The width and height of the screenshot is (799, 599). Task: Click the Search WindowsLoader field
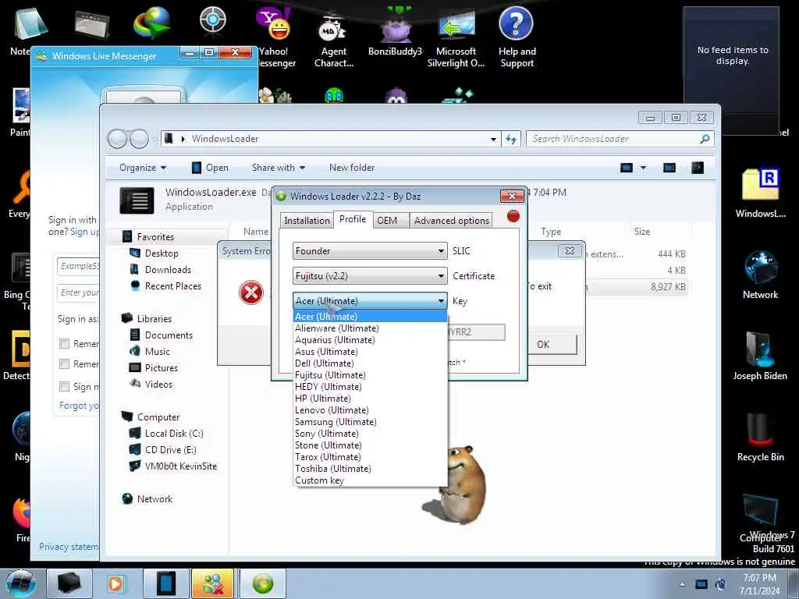620,139
